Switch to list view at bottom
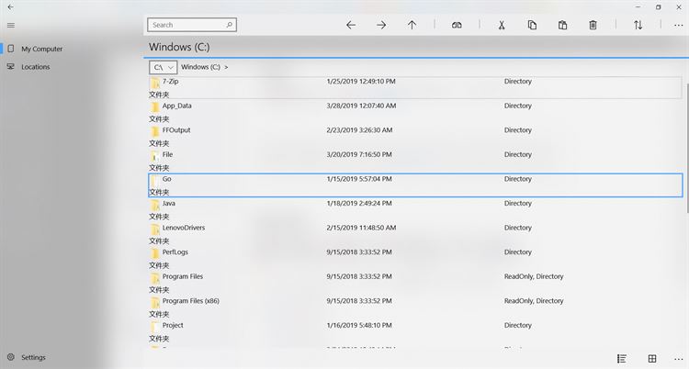 [621, 359]
